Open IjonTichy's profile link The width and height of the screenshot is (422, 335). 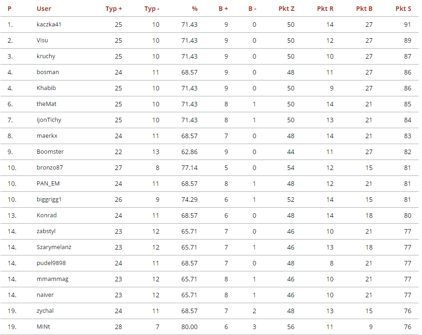tap(49, 120)
